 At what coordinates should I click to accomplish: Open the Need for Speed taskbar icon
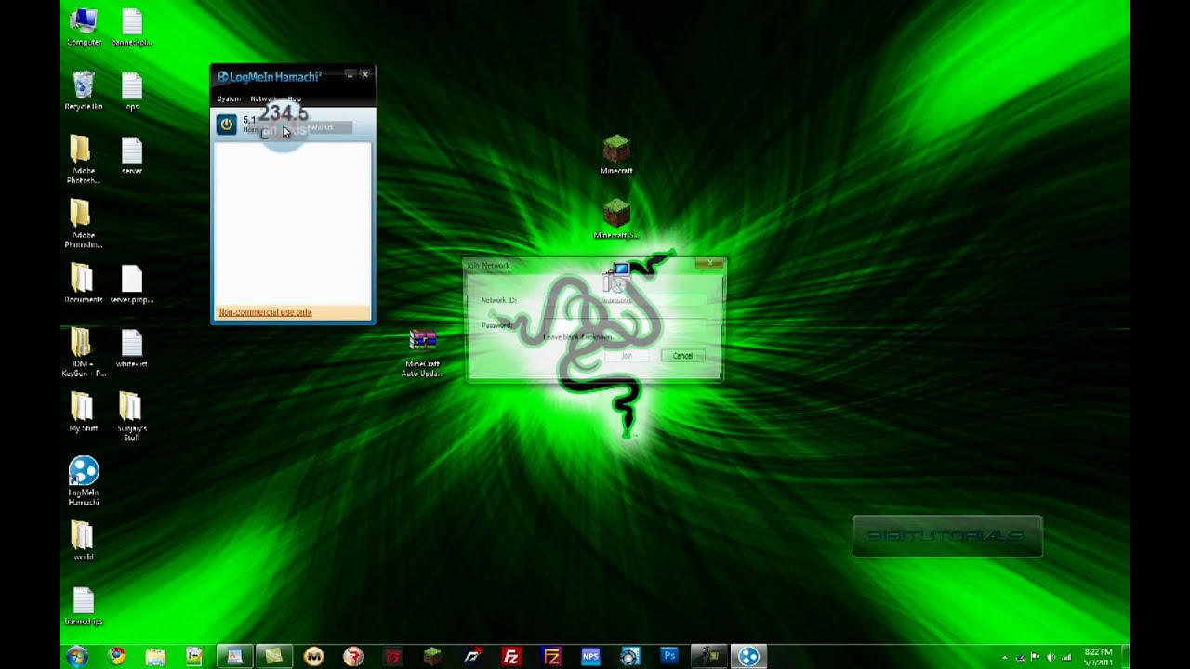pyautogui.click(x=472, y=657)
